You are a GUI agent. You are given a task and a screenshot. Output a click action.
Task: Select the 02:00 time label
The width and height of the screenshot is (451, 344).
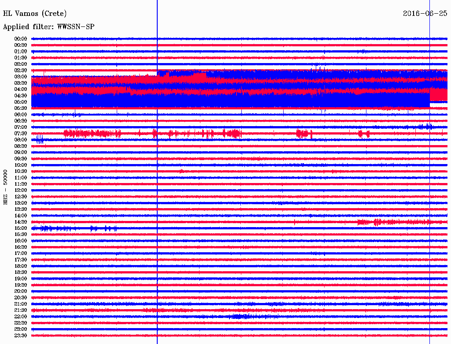tap(21, 64)
